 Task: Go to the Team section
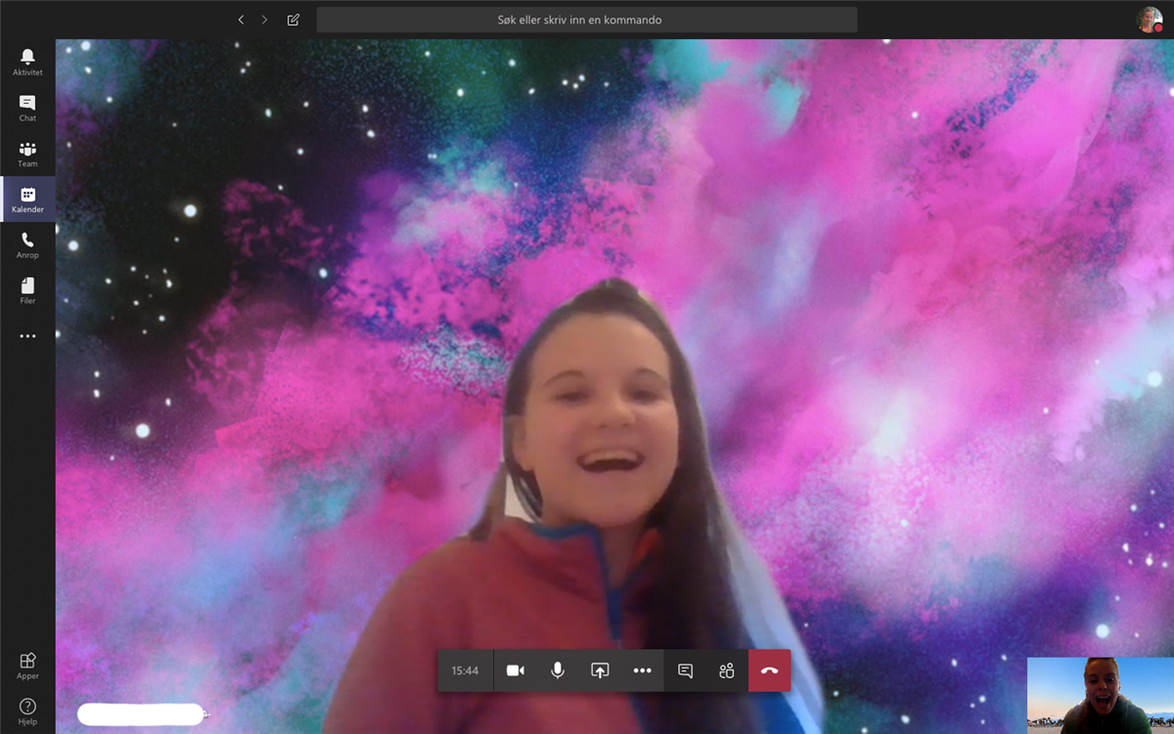[x=27, y=154]
